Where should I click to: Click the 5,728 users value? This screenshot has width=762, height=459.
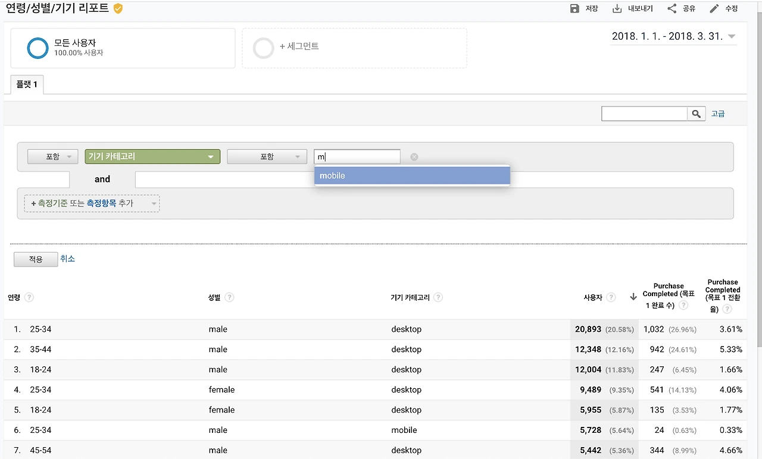(591, 430)
